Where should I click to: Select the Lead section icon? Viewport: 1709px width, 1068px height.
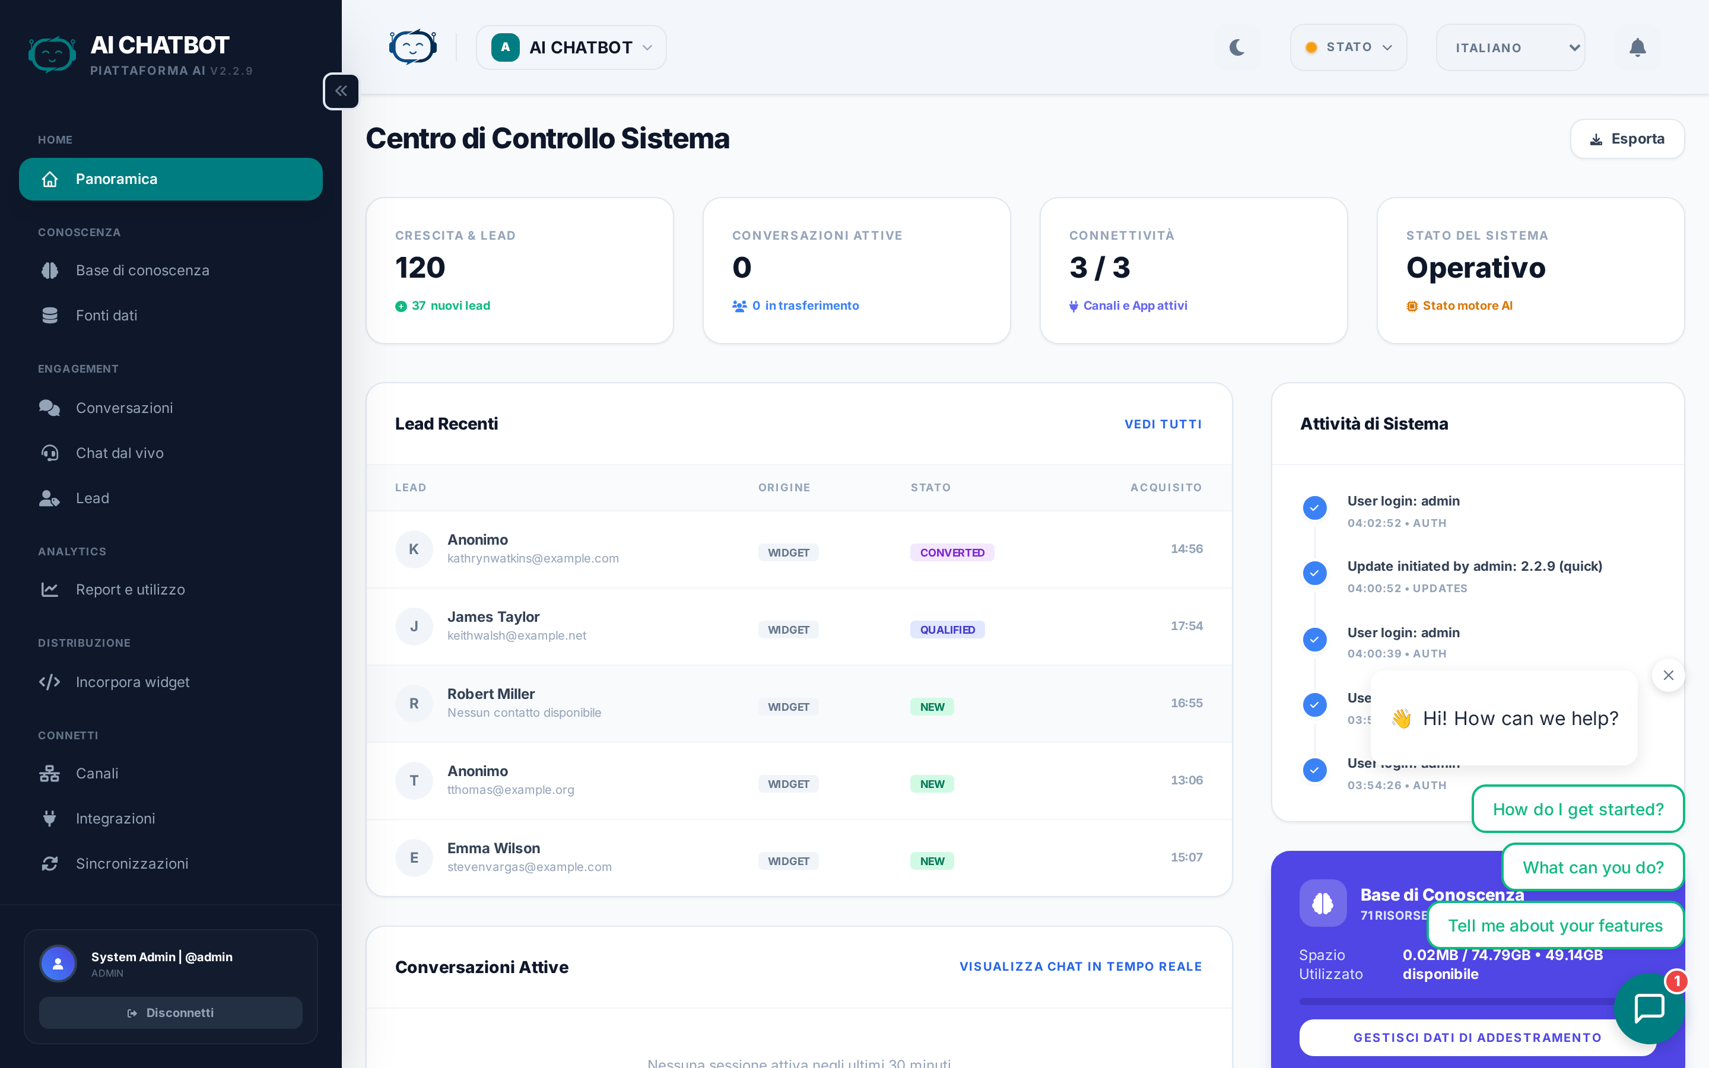click(49, 498)
